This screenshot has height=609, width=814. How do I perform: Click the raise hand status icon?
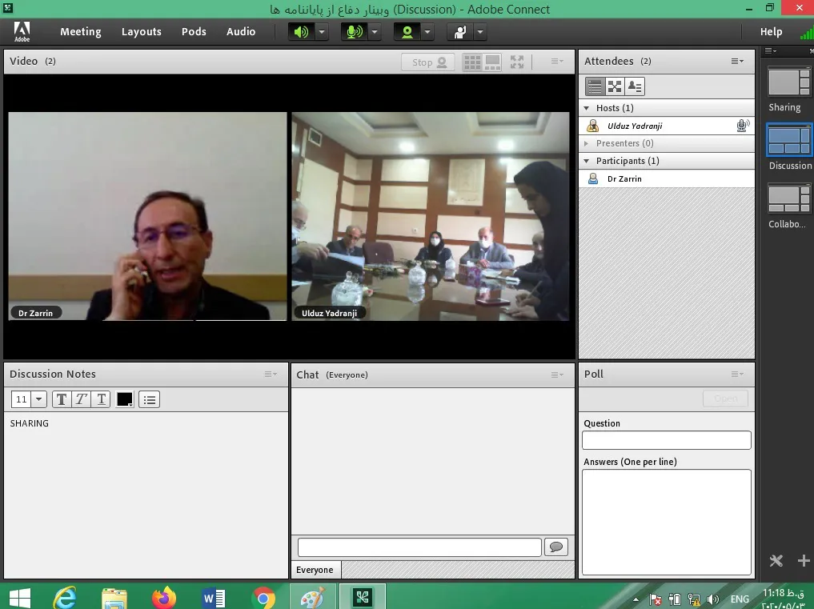pyautogui.click(x=460, y=32)
